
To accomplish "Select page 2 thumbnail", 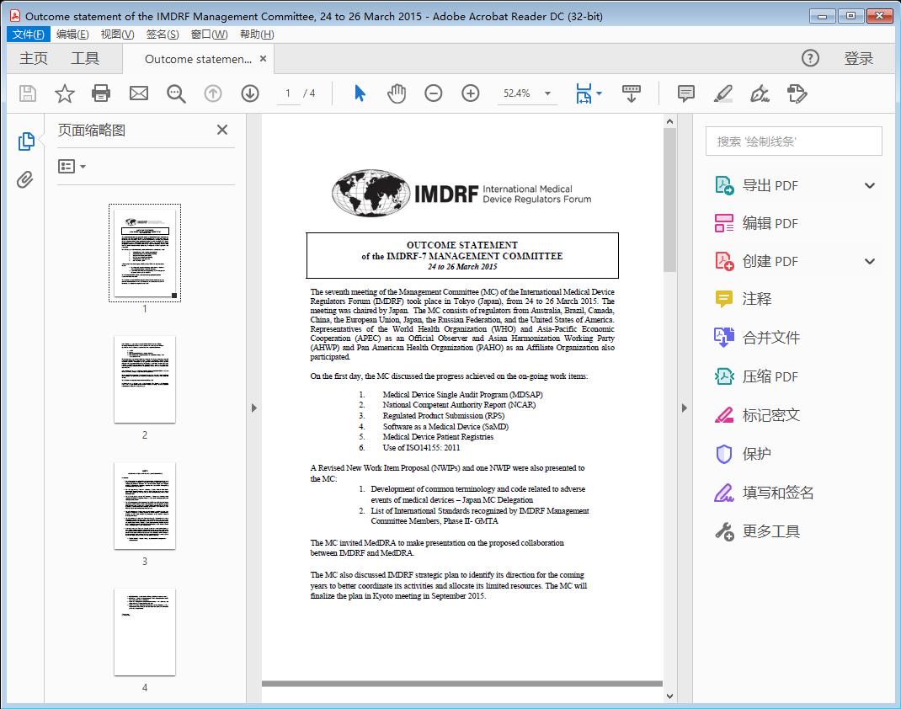I will 145,379.
